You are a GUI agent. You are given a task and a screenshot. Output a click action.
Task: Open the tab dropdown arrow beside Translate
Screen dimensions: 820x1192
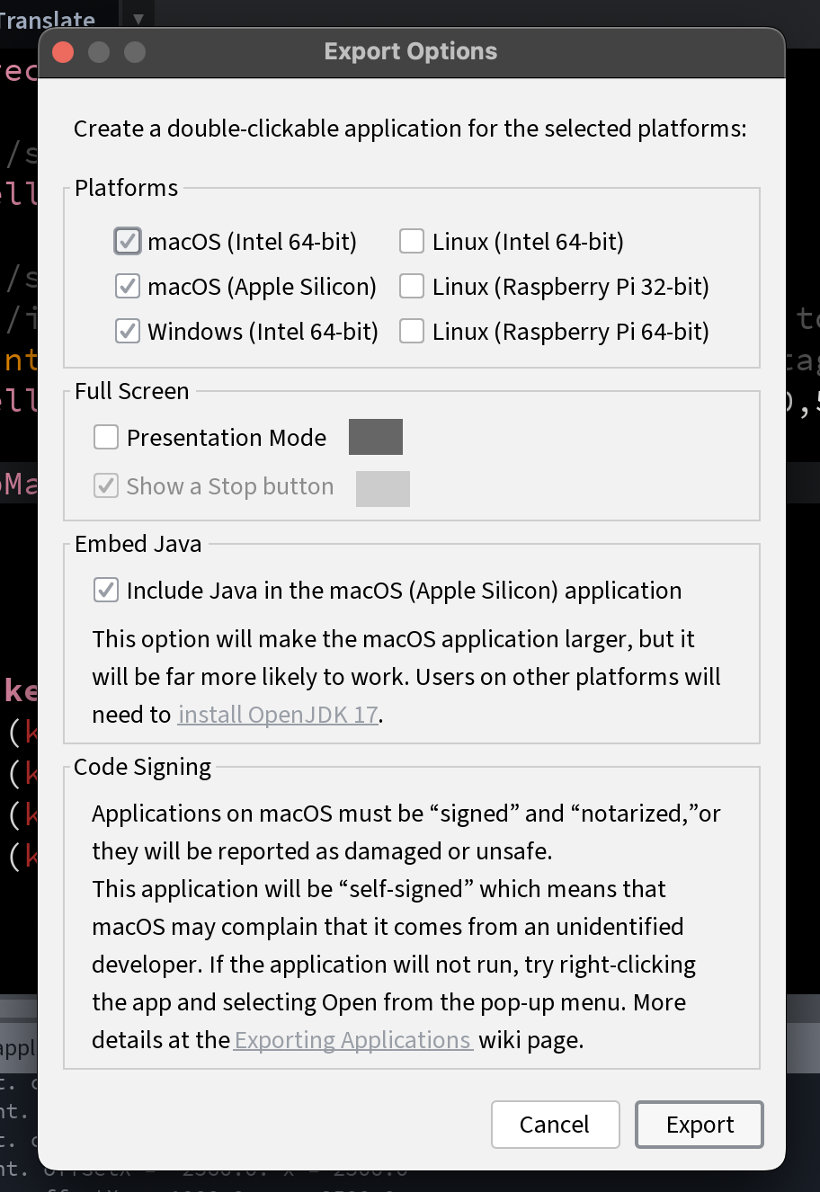point(138,18)
